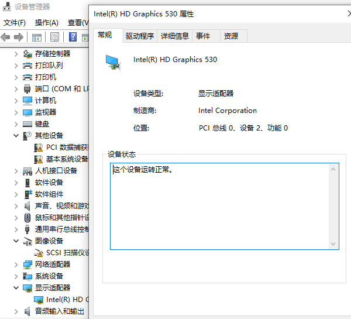
Task: Switch to the 事件 tab
Action: [206, 36]
